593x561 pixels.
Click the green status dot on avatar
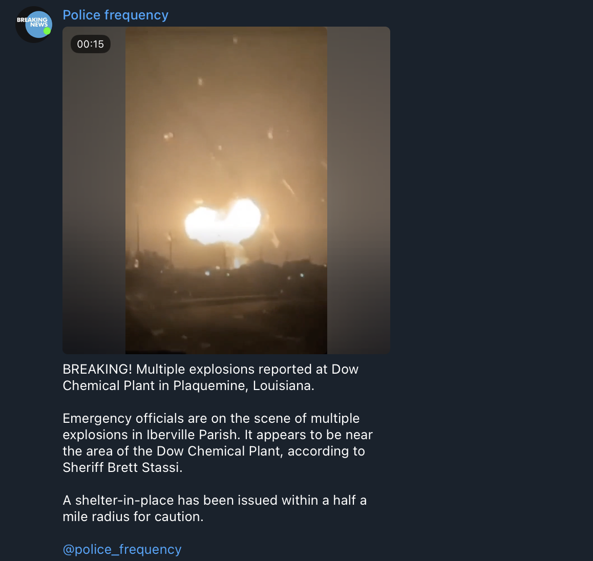point(47,31)
